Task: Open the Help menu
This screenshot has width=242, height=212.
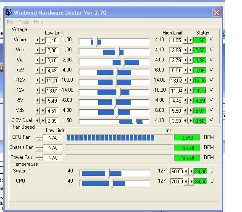Action: (39, 22)
